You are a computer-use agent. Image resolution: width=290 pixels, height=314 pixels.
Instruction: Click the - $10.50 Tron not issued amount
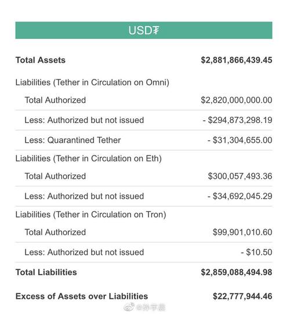[256, 252]
